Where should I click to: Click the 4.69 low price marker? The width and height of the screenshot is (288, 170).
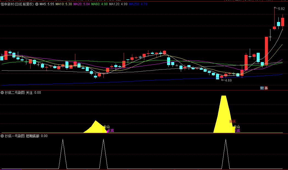pyautogui.click(x=228, y=80)
